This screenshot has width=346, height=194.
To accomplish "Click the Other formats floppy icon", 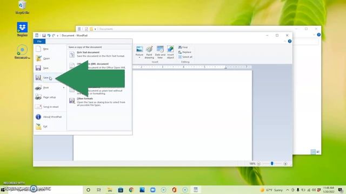I will [72, 101].
